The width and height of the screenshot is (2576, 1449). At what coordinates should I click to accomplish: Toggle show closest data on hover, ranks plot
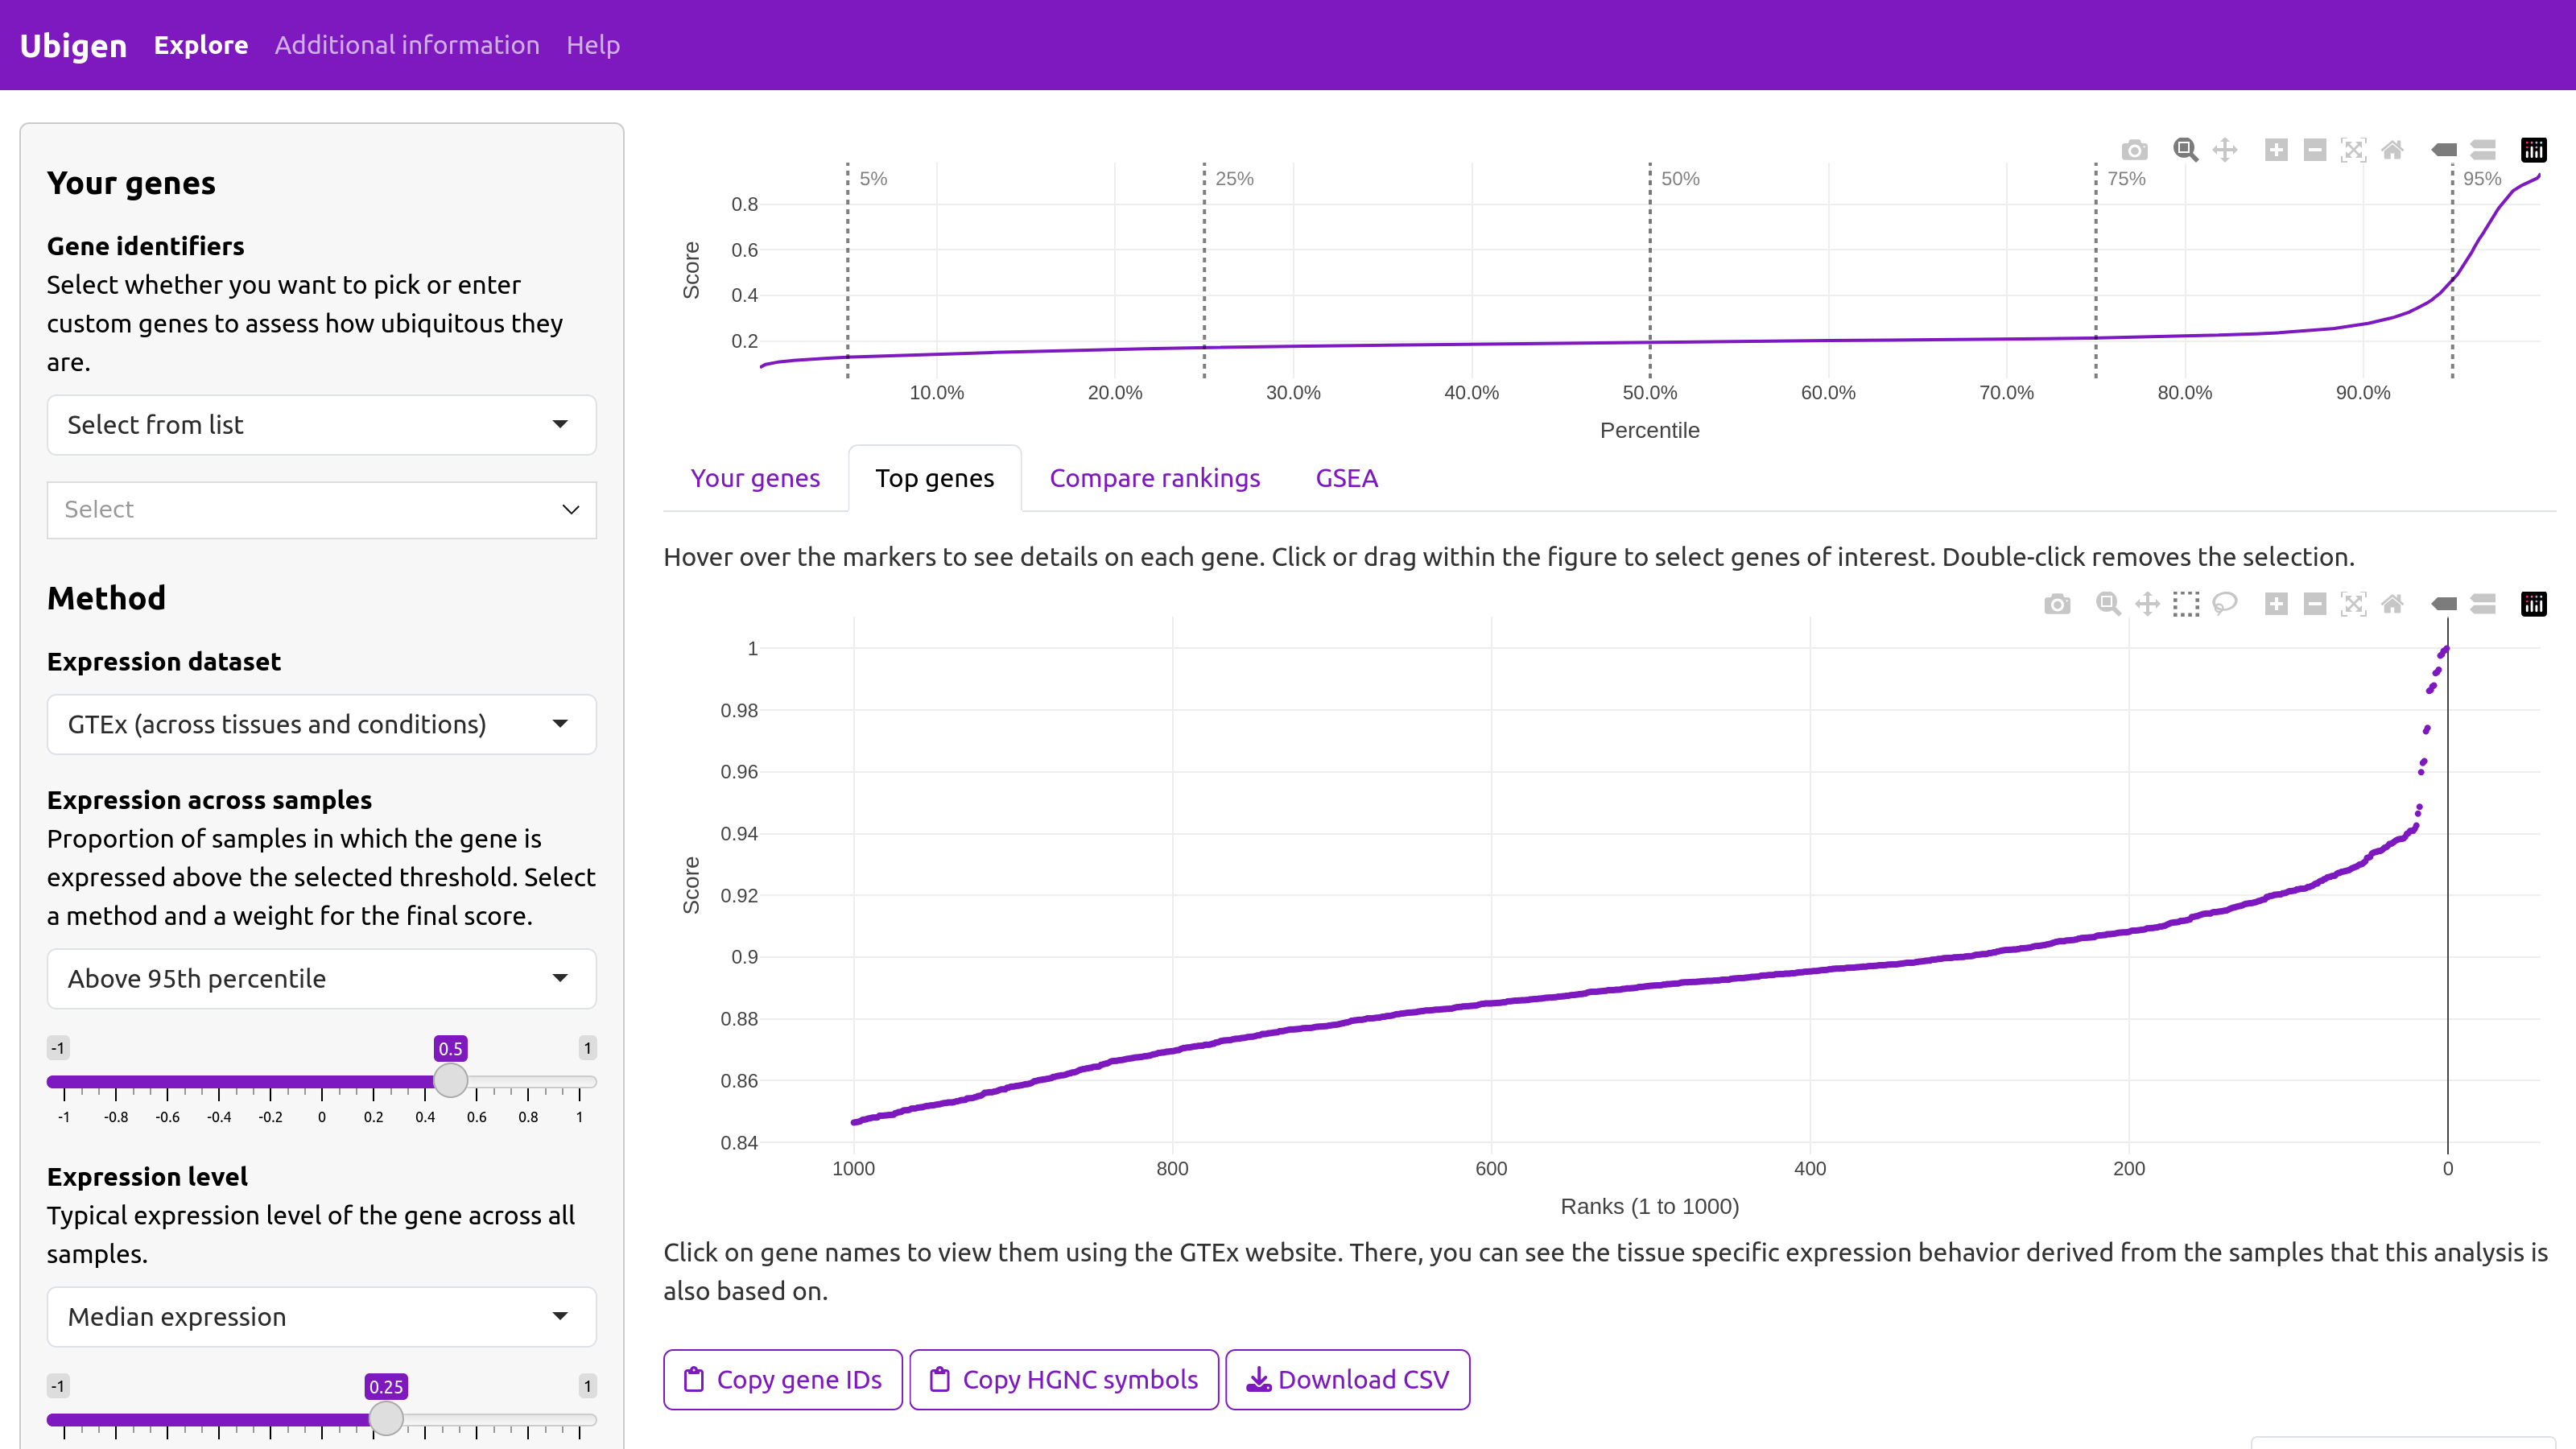pyautogui.click(x=2444, y=604)
